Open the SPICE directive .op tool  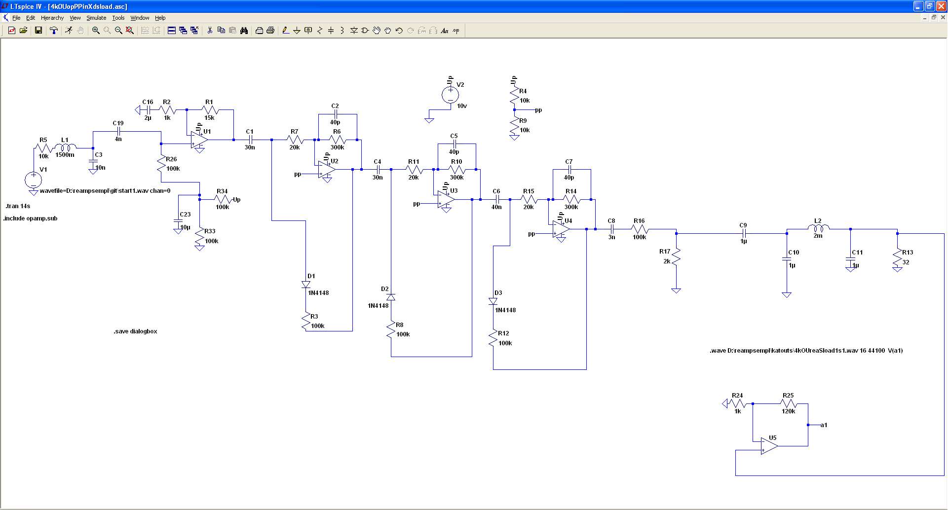[456, 31]
